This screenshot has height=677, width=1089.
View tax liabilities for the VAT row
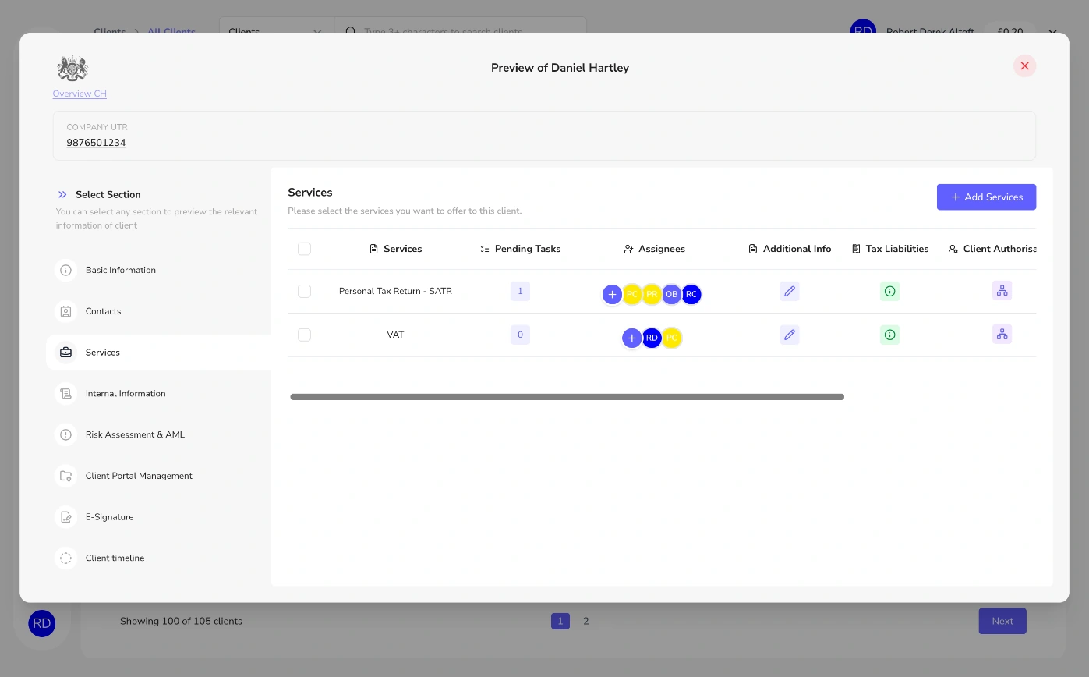[889, 335]
